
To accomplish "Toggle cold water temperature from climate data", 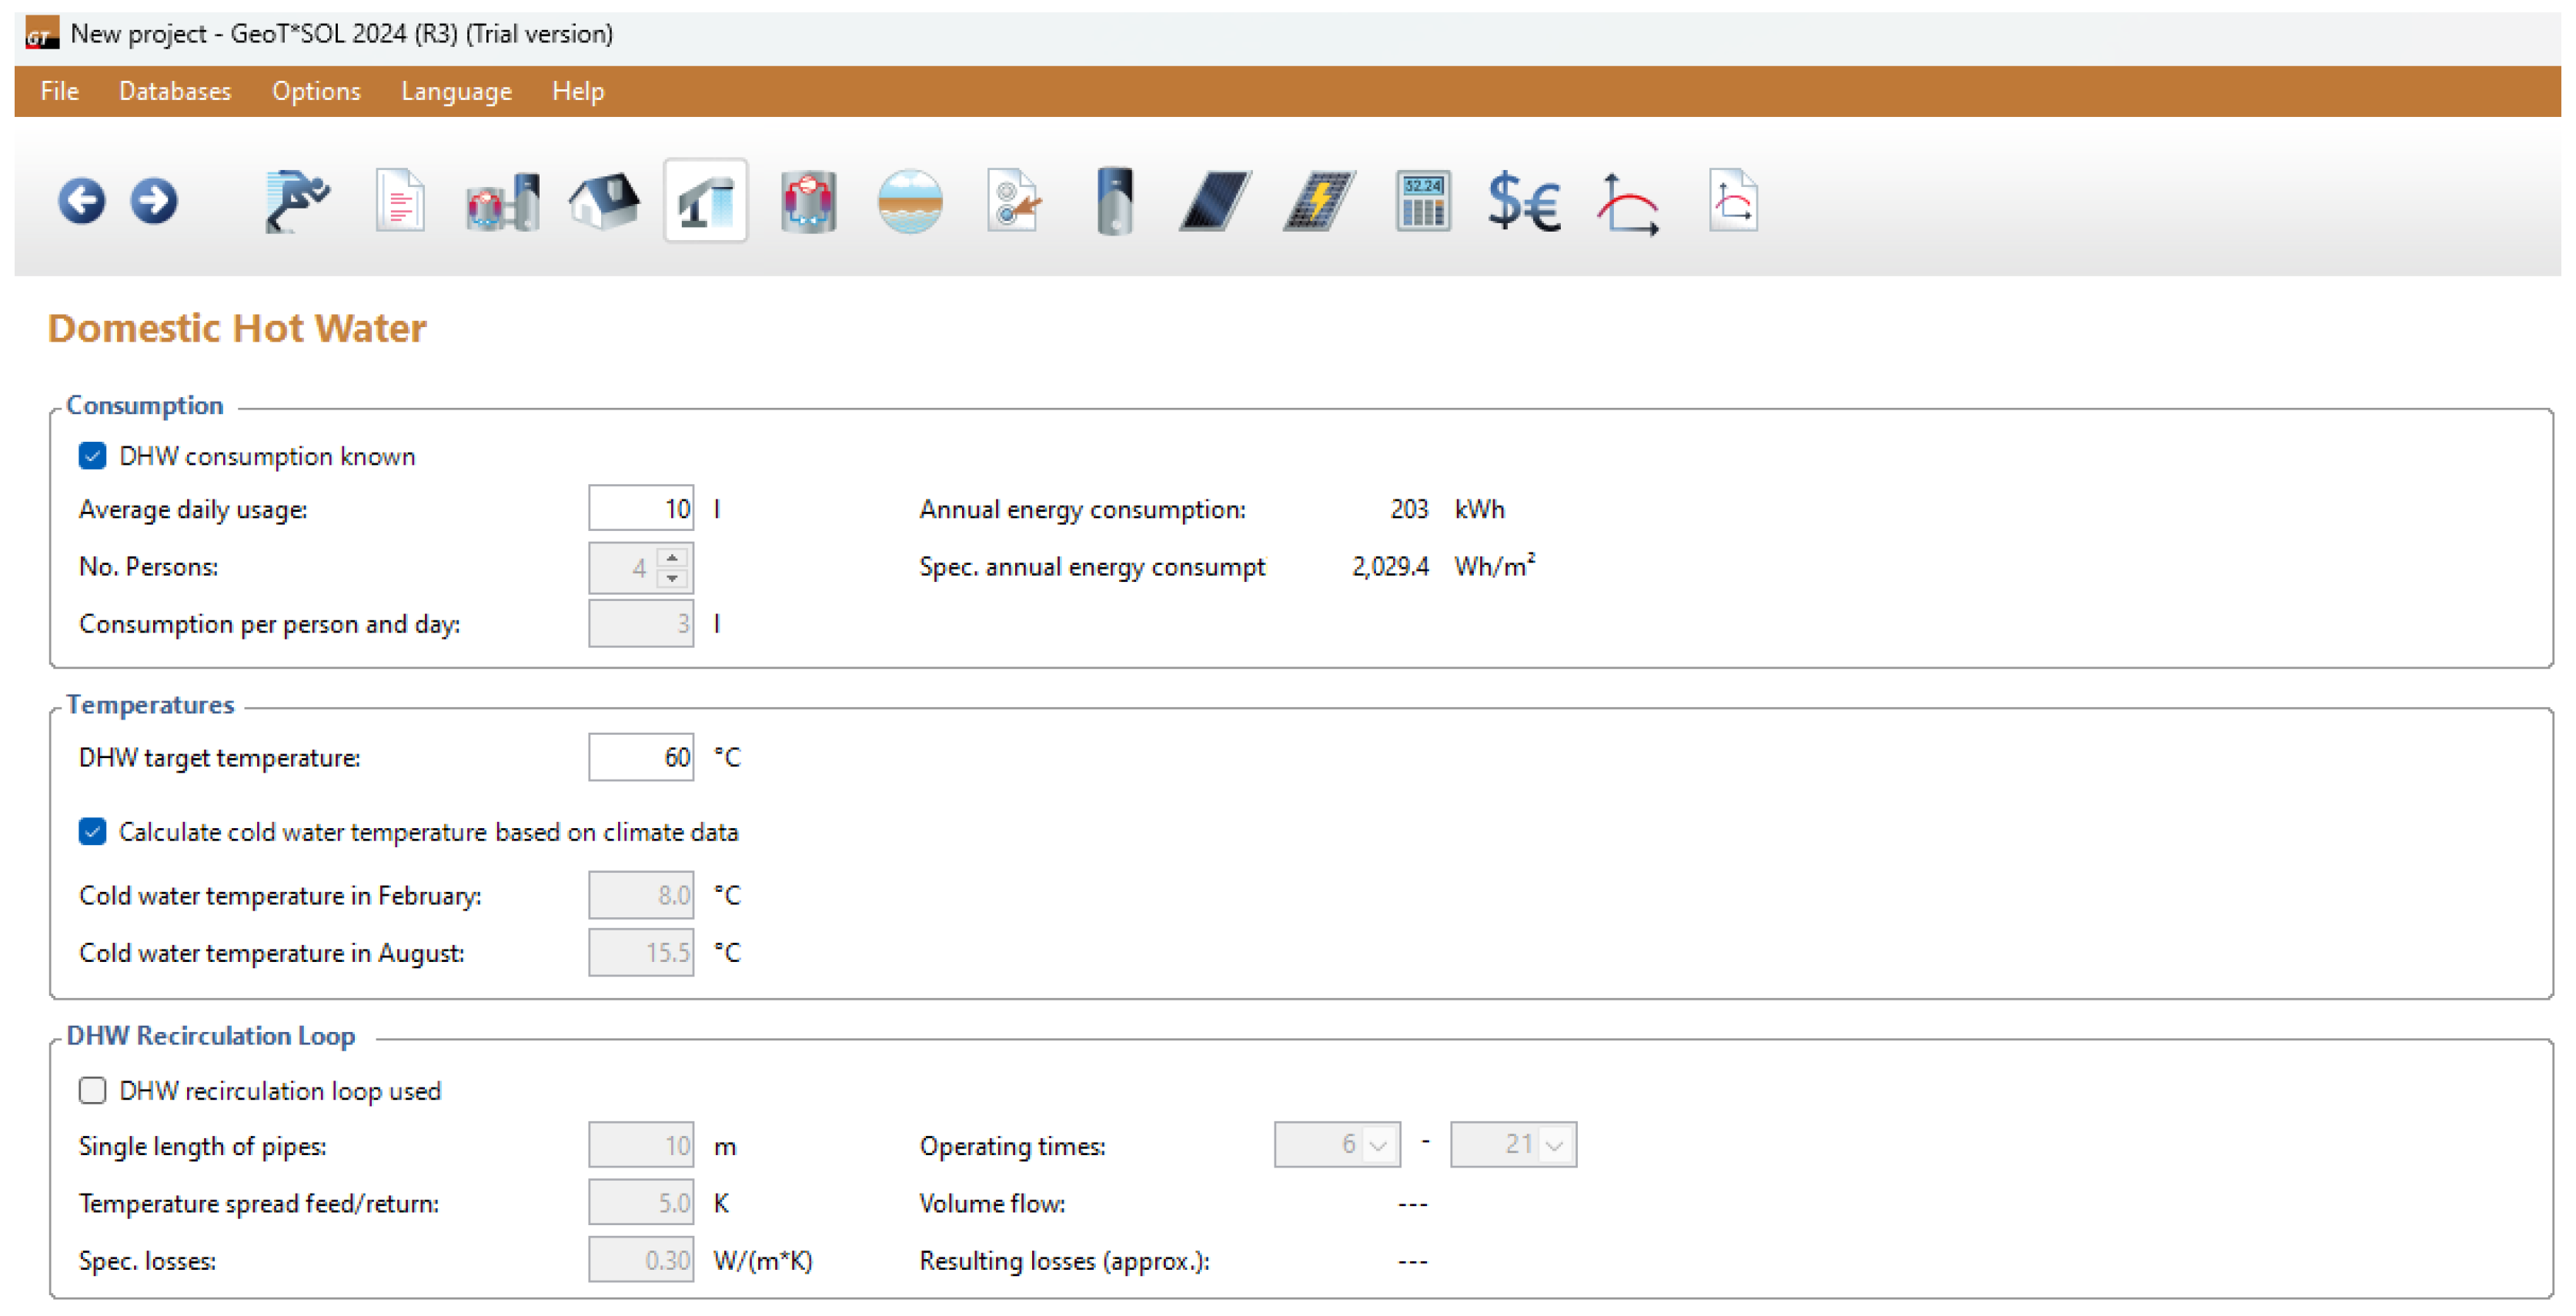I will pos(92,832).
